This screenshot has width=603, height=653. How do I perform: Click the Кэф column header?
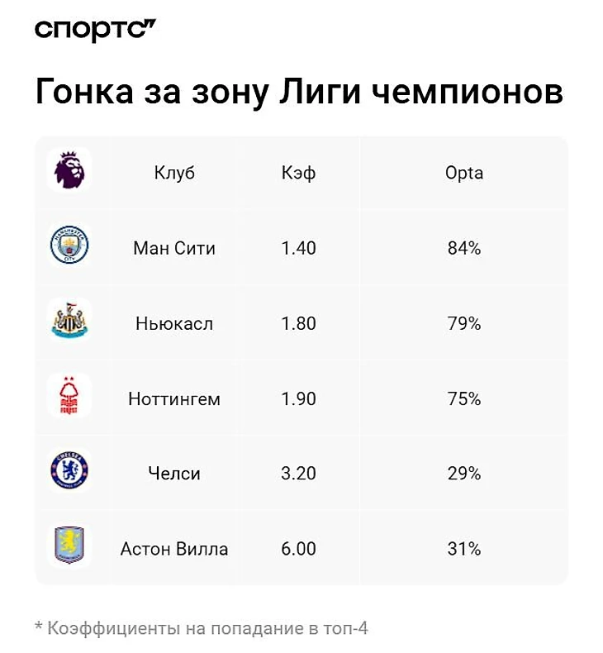point(298,173)
